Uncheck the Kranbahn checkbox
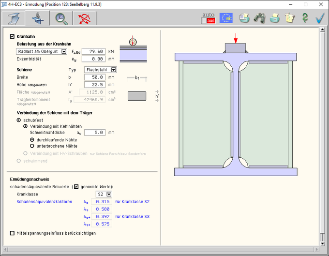 click(x=12, y=36)
